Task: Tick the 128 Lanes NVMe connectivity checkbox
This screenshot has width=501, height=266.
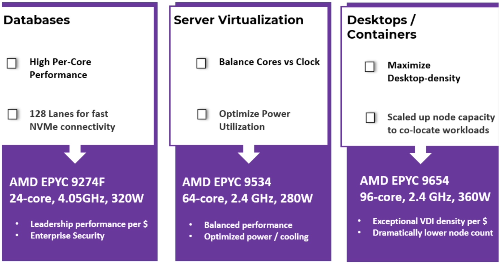Action: 13,114
